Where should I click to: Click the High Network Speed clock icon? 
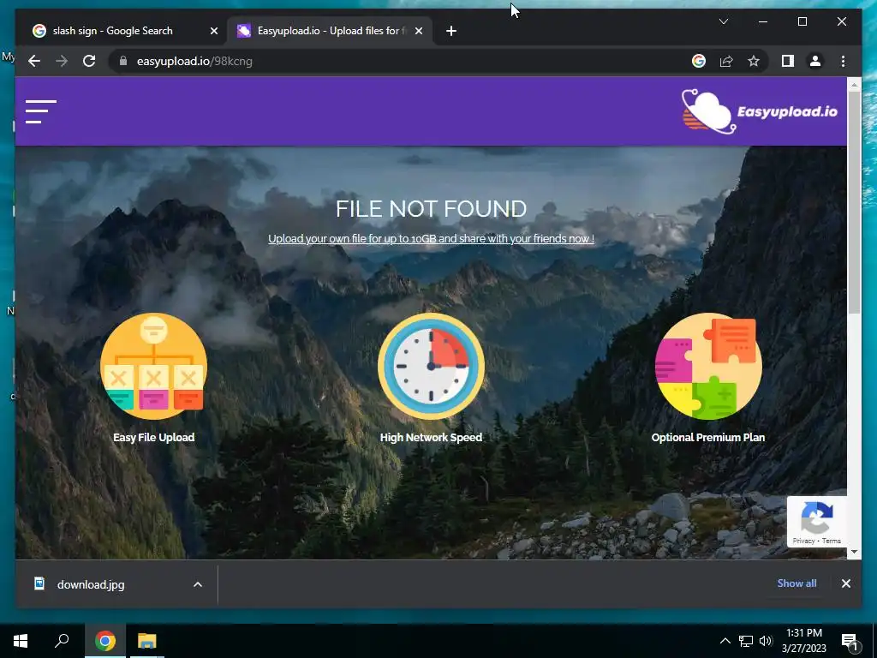pyautogui.click(x=431, y=366)
